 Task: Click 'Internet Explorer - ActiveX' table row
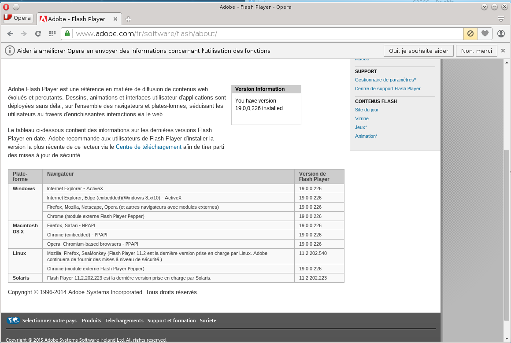tap(168, 188)
